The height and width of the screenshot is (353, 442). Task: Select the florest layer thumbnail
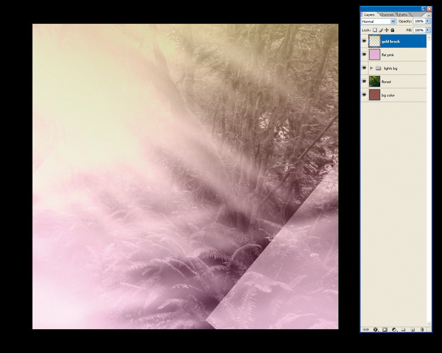(375, 81)
